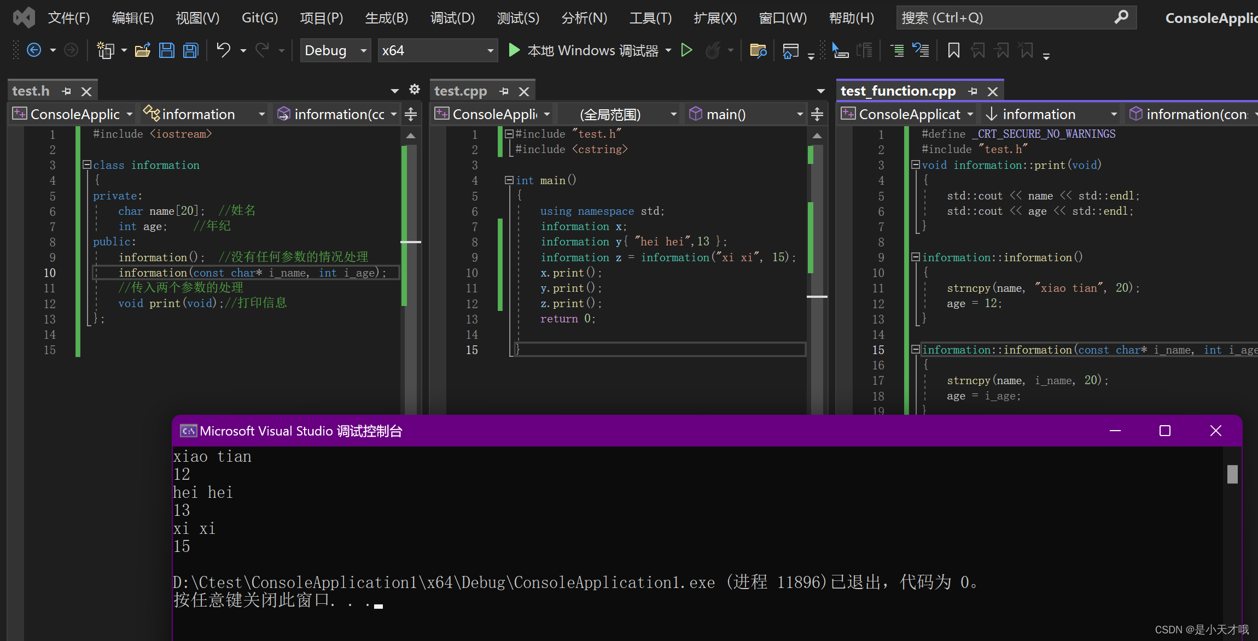Collapse the class information block in test.h
Viewport: 1258px width, 641px height.
[x=86, y=164]
